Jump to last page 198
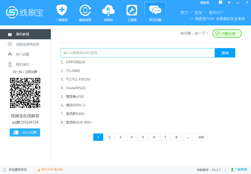 pos(201,137)
